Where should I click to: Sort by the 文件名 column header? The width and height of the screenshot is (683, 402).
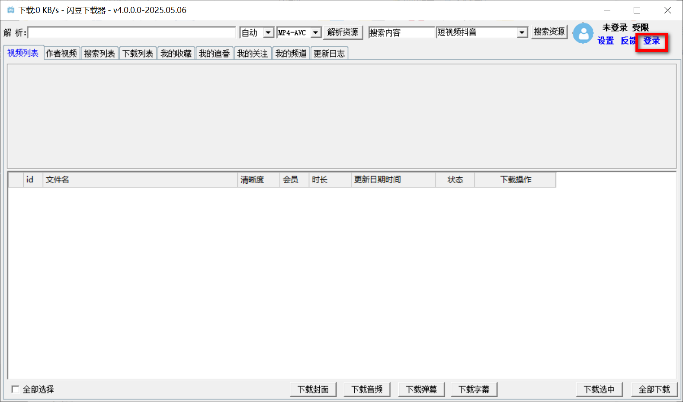pyautogui.click(x=140, y=180)
